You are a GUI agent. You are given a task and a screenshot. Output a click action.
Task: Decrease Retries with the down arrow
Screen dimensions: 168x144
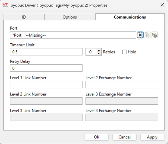pyautogui.click(x=99, y=53)
